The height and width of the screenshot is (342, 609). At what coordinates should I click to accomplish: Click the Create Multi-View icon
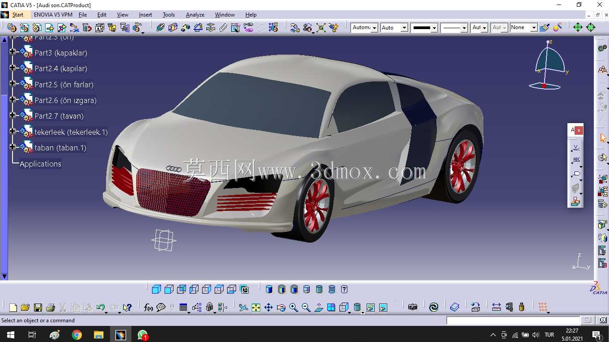331,308
